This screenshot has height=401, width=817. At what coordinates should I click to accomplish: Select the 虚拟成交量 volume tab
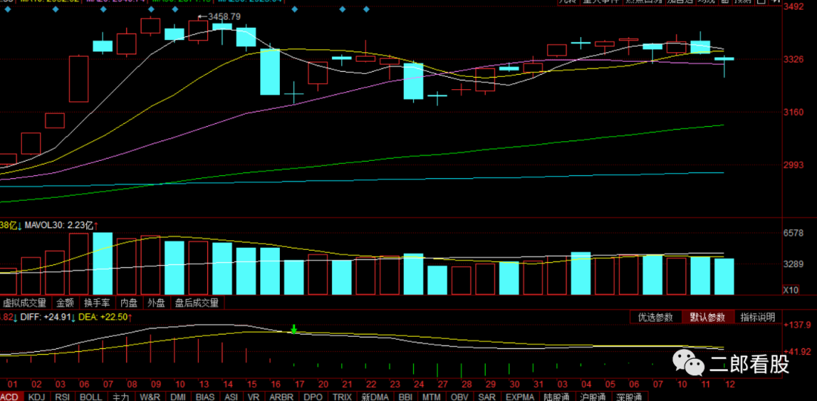(x=24, y=302)
